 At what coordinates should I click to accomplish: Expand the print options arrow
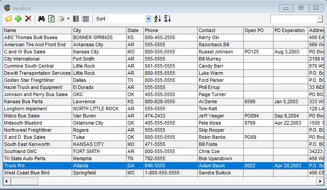tap(68, 19)
